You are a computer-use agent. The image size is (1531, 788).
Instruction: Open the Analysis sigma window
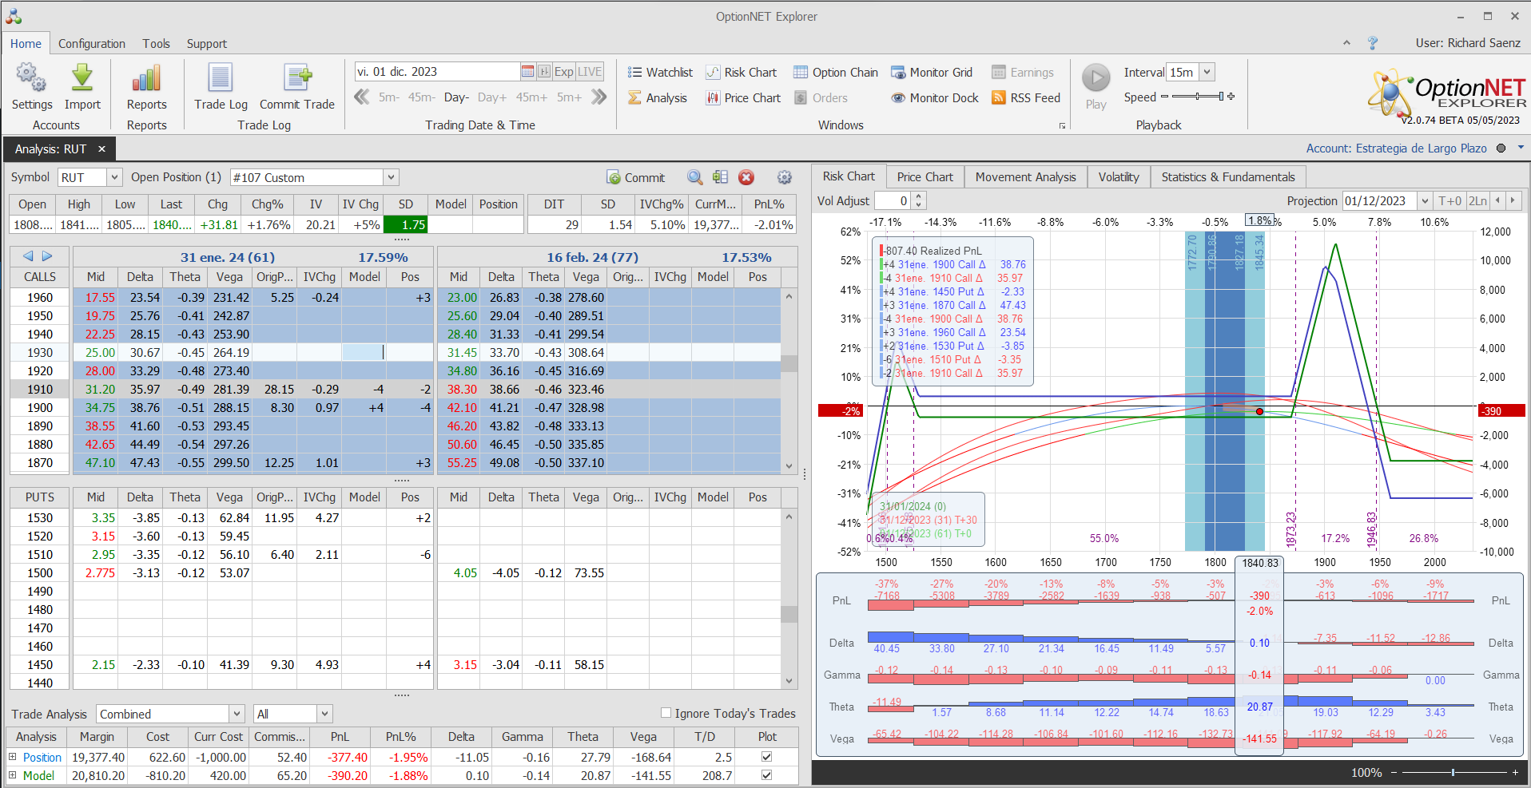(x=658, y=98)
